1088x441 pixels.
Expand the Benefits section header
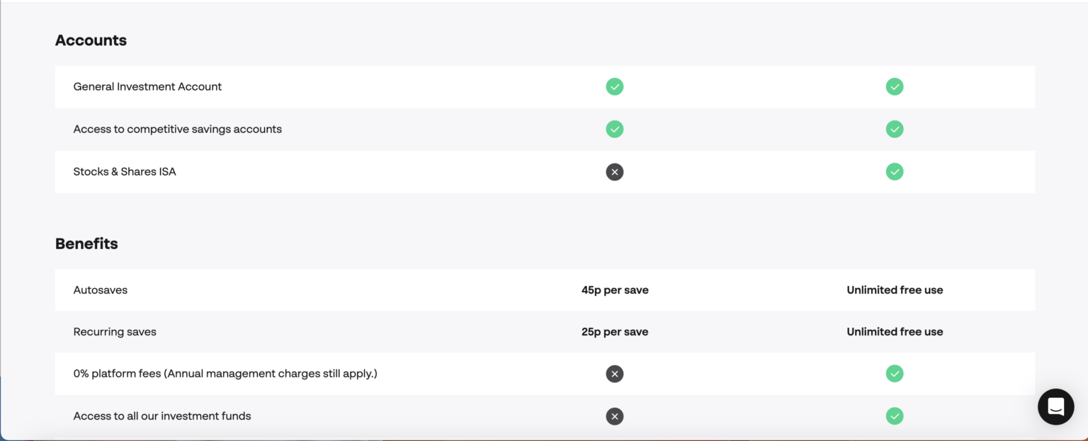[x=86, y=244]
